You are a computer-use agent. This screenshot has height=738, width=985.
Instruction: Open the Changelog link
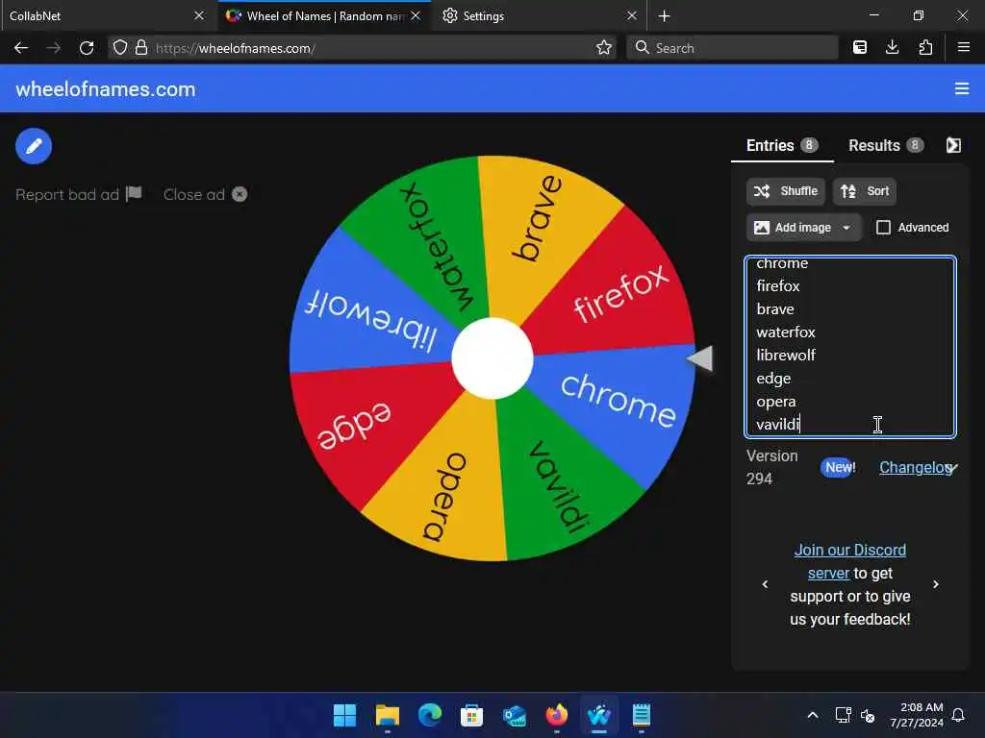tap(915, 468)
